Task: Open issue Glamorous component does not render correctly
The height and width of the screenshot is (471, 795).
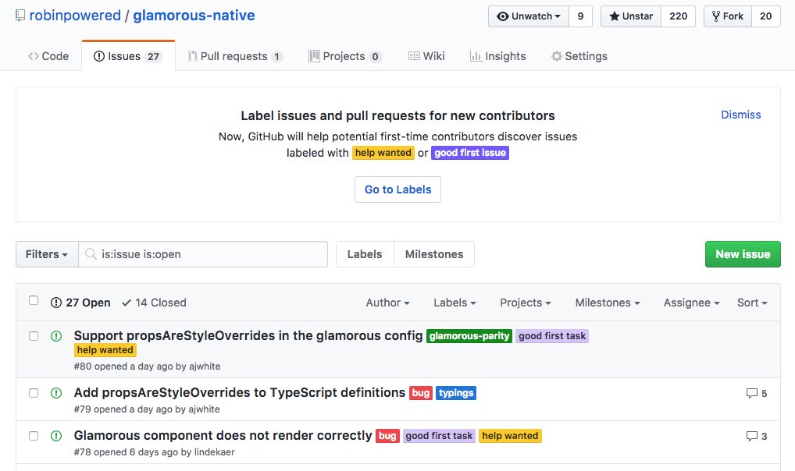Action: click(223, 436)
